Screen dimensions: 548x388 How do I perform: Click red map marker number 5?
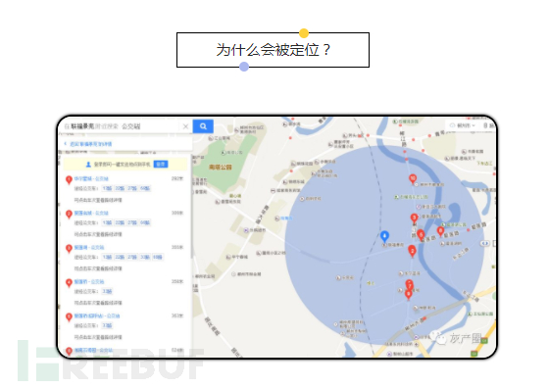(421, 234)
